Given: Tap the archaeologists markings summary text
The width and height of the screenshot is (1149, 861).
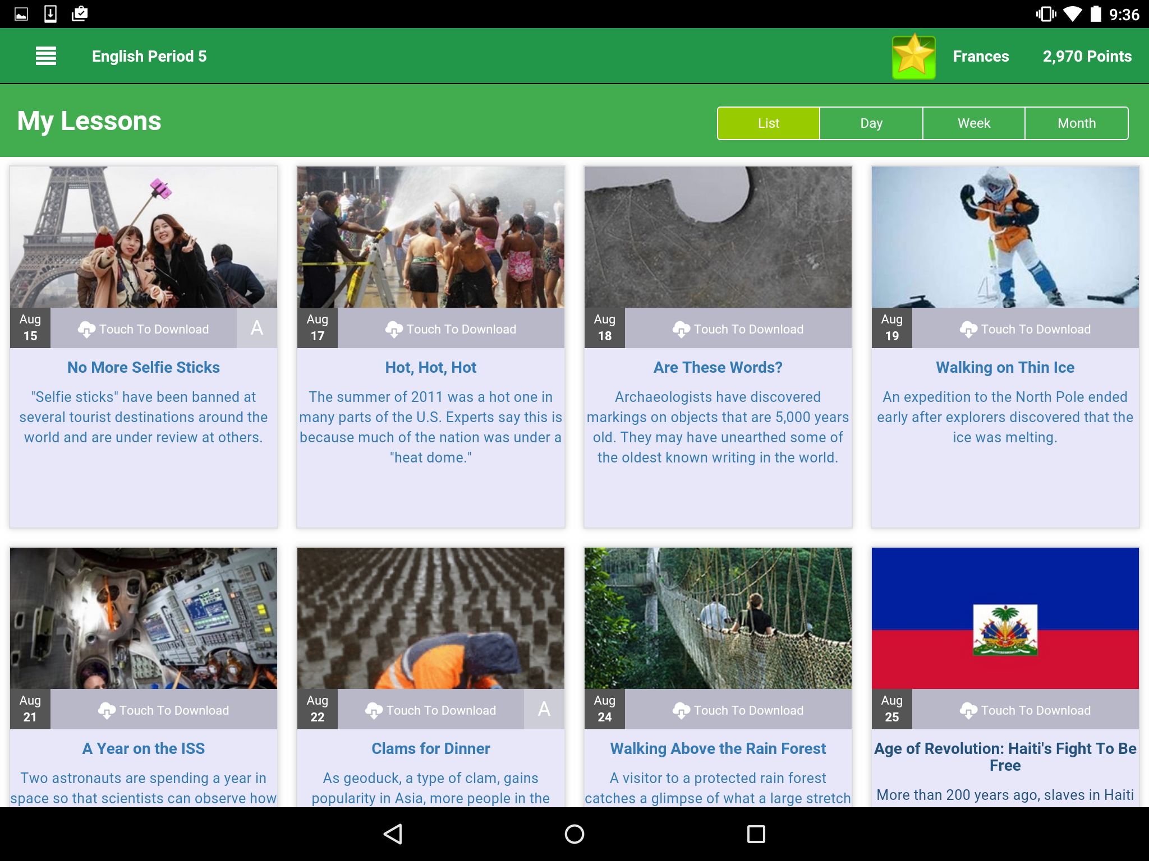Looking at the screenshot, I should click(x=718, y=427).
